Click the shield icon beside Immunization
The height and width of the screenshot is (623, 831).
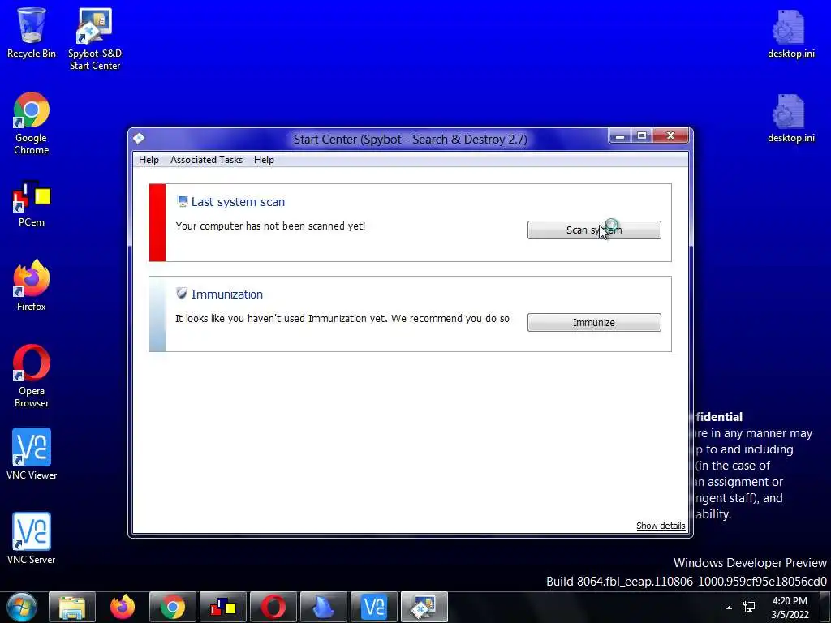182,294
